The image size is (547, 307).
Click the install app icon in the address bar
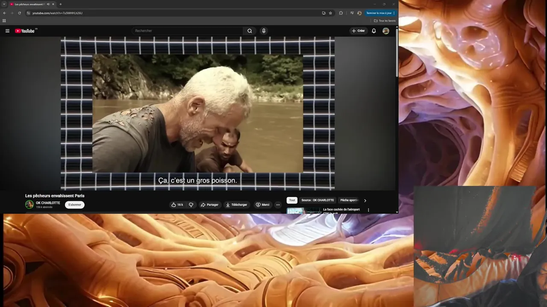coord(323,13)
